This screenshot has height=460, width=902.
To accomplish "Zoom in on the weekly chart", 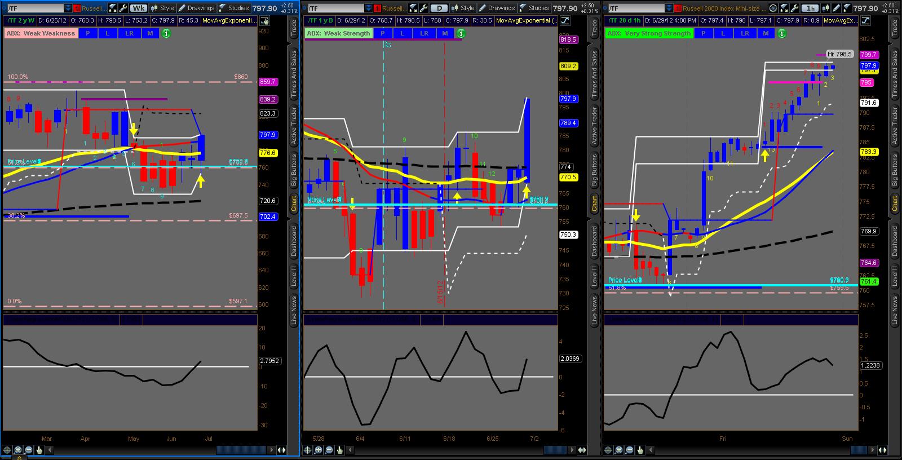I will pos(17,450).
